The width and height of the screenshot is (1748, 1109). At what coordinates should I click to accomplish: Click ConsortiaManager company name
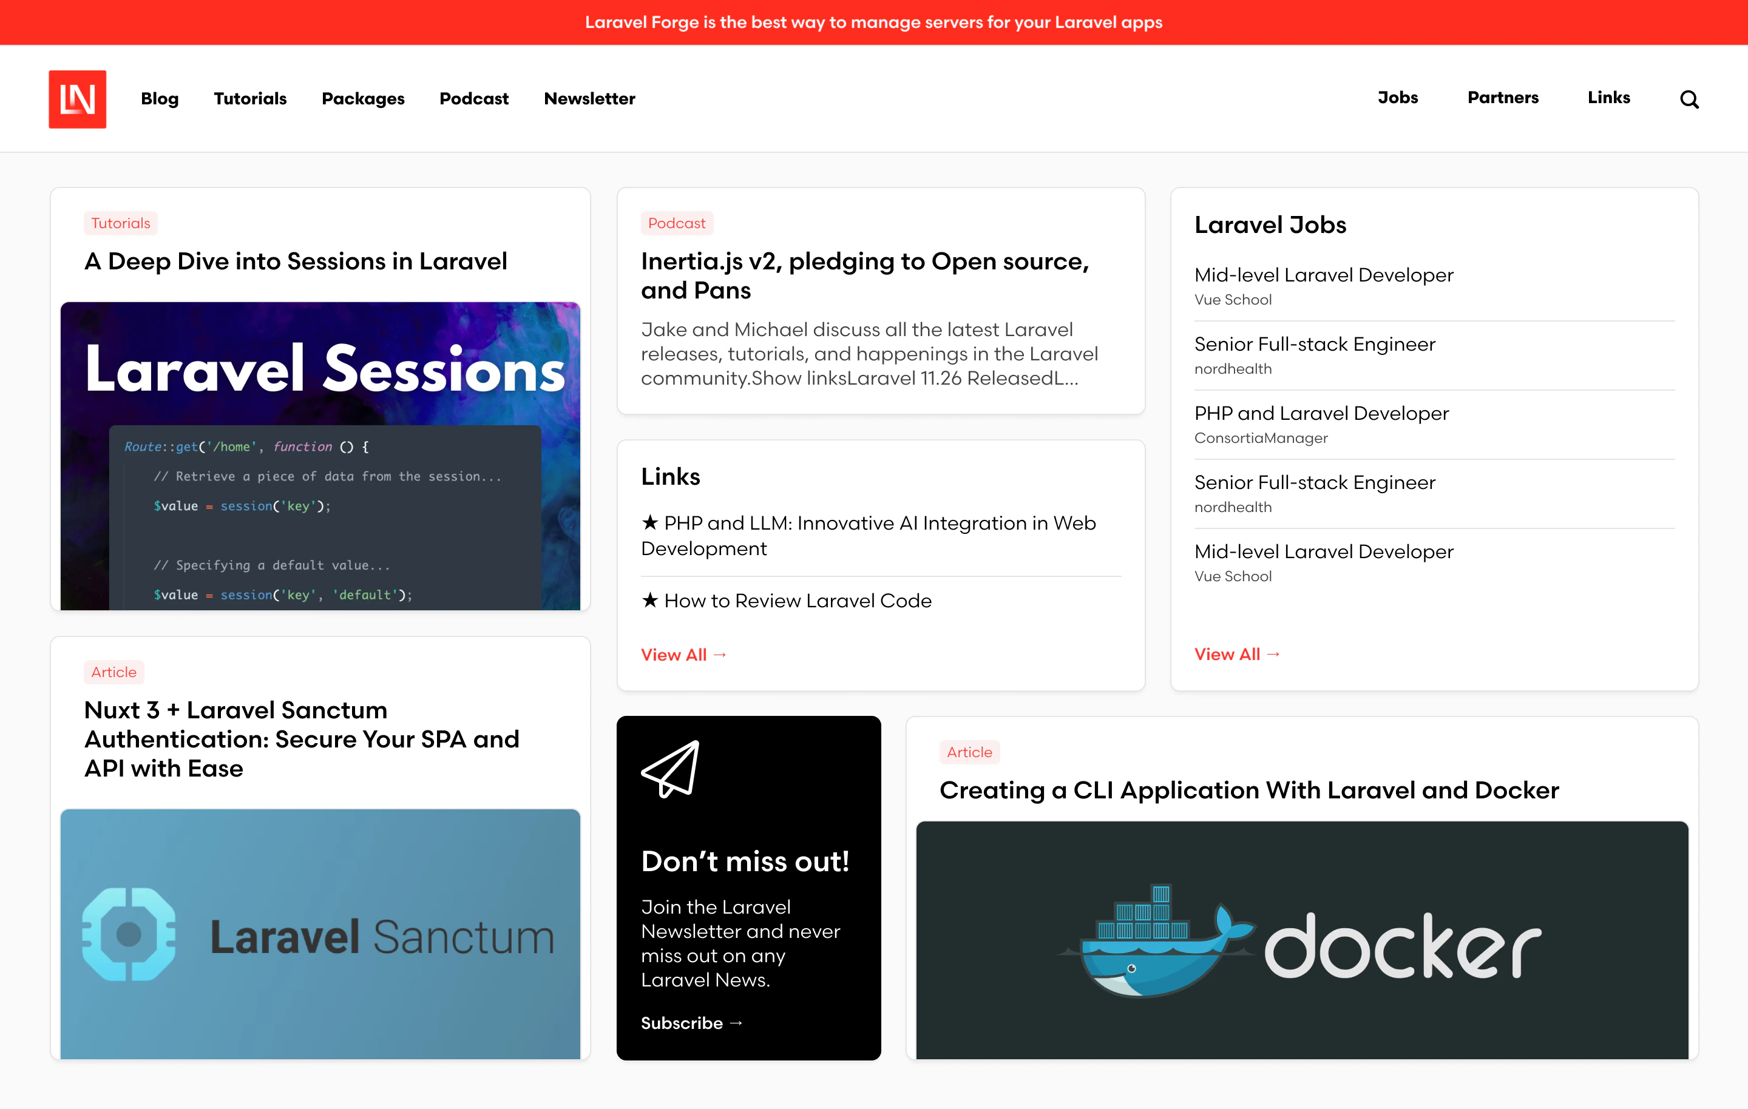(x=1261, y=437)
